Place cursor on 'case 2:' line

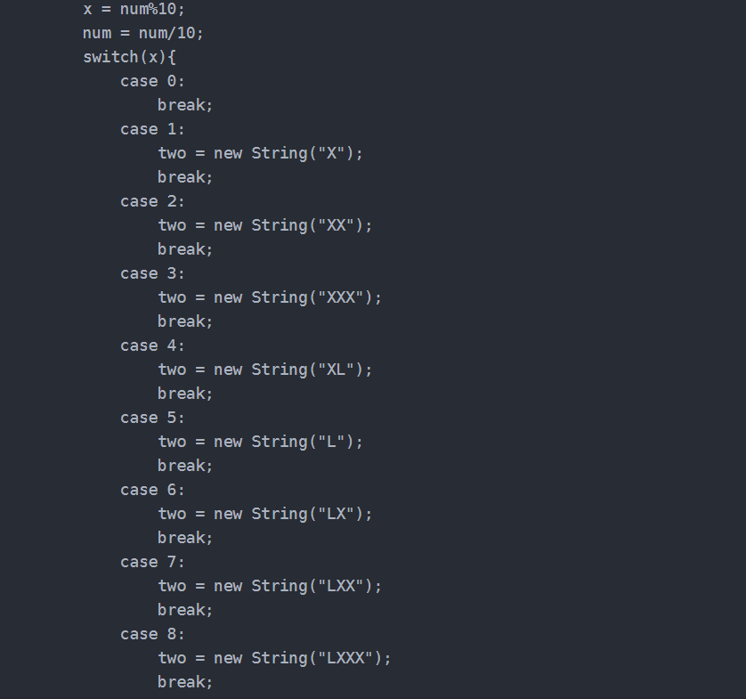click(152, 201)
